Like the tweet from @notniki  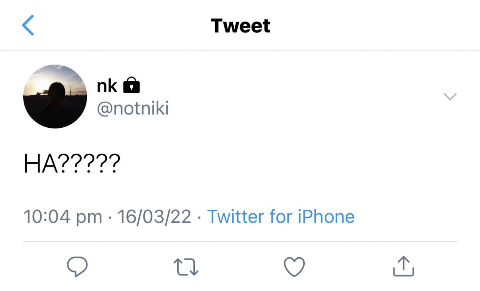[x=294, y=267]
